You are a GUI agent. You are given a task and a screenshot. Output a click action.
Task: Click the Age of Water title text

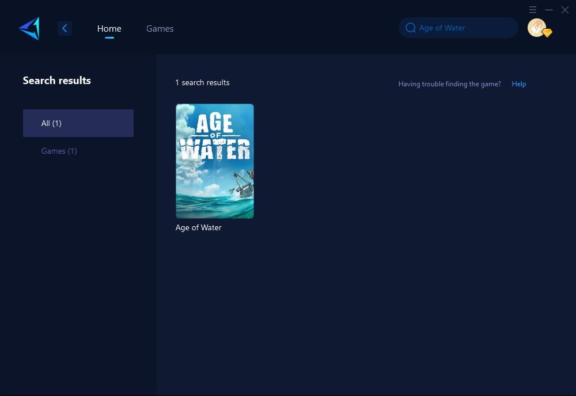coord(198,227)
